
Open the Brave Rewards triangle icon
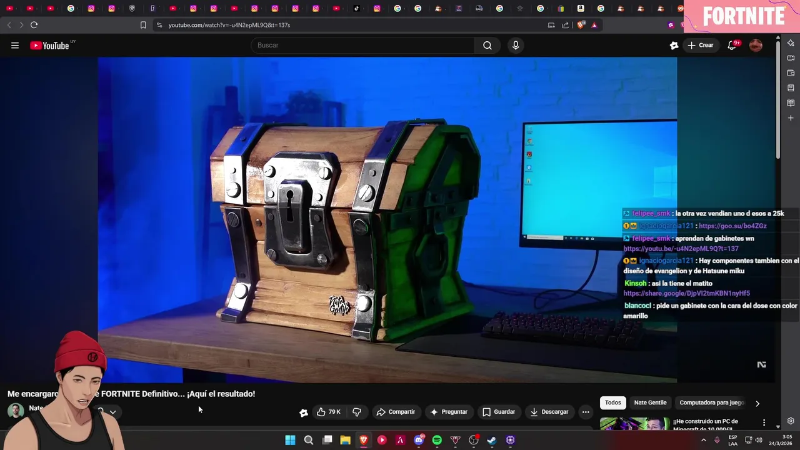(594, 25)
